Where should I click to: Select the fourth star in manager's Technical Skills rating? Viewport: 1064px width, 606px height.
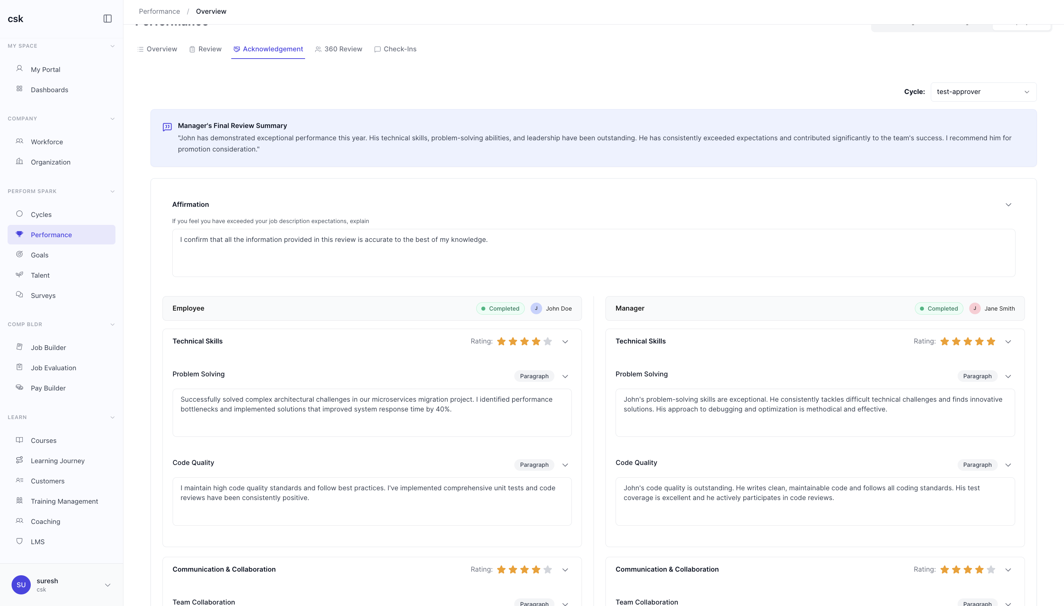click(979, 341)
